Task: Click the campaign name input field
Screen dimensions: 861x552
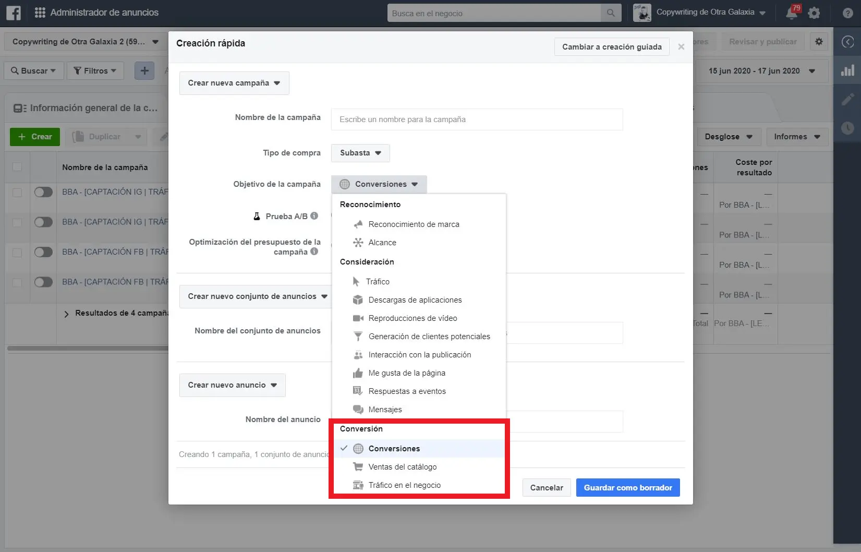Action: pos(477,119)
